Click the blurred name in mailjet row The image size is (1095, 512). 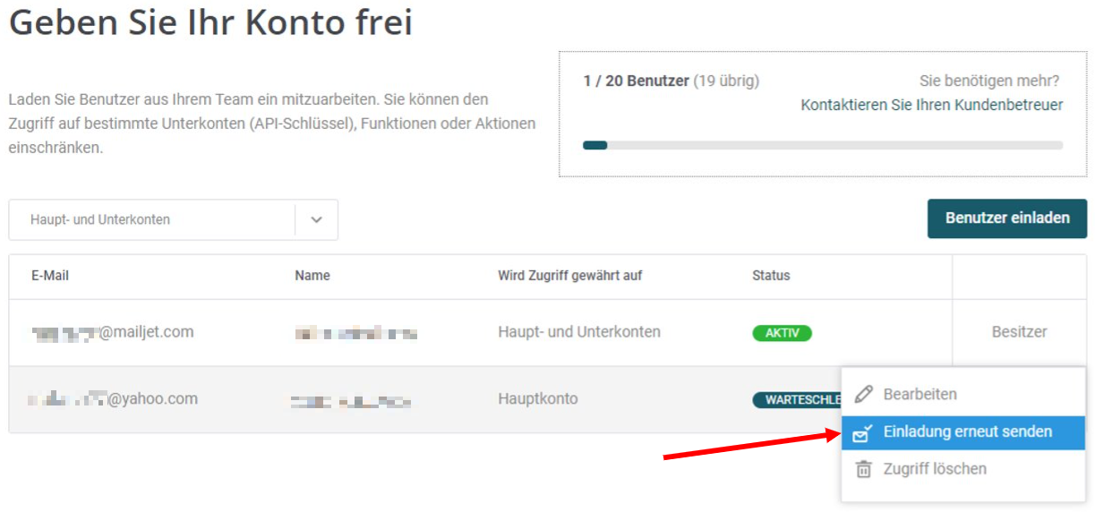(x=356, y=334)
